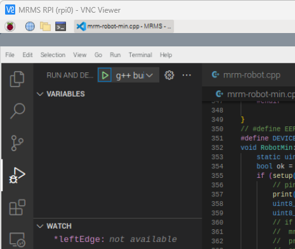Click the VNC Viewer window title icon
This screenshot has height=249, width=295.
click(x=10, y=10)
